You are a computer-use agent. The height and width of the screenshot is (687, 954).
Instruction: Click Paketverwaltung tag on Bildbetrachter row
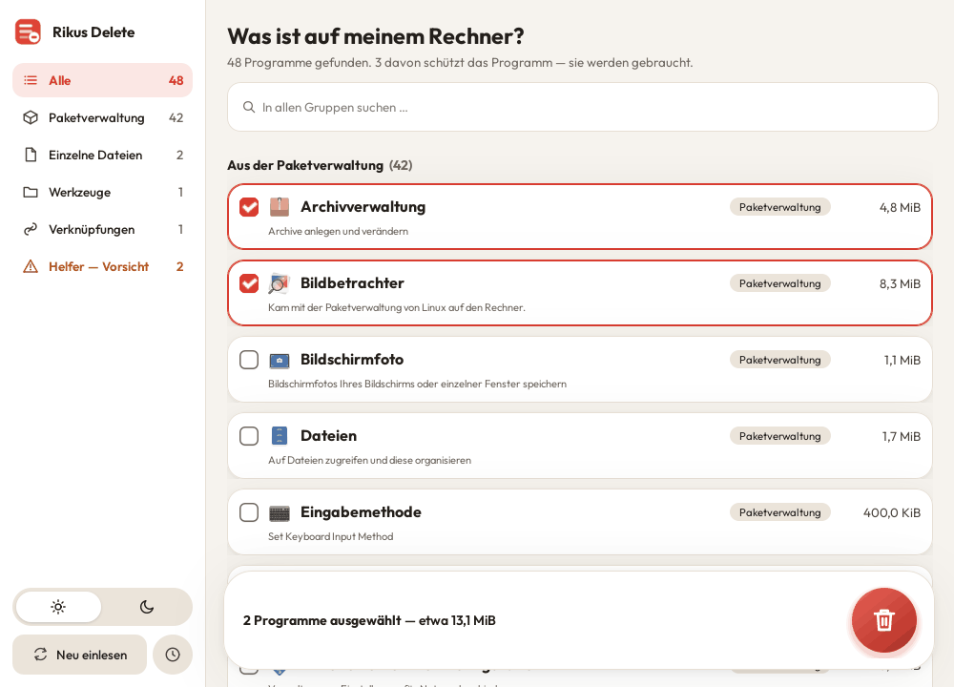(x=780, y=283)
